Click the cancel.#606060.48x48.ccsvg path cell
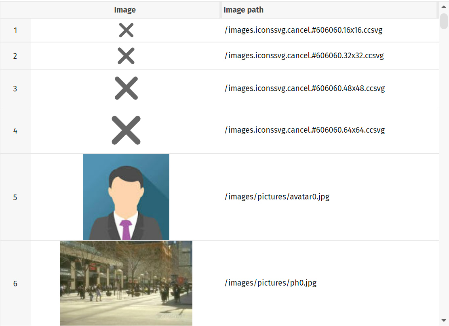Viewport: 449px width, 326px height. 330,88
